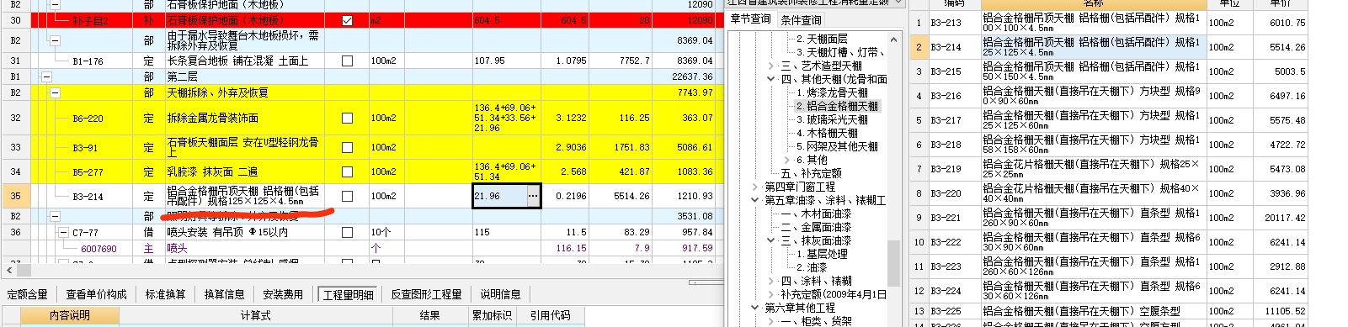Screen dimensions: 1348x327
Task: Select 1.基层处理 in chapter tree
Action: tap(822, 254)
